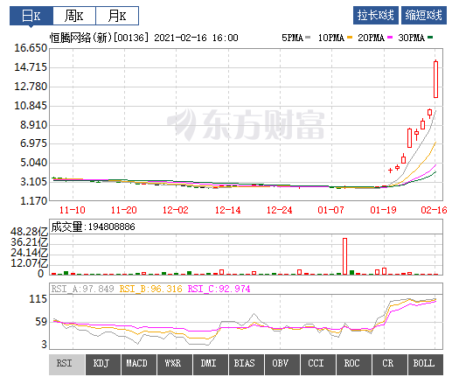The height and width of the screenshot is (384, 452).
Task: Click the 115 RSI axis label
Action: (38, 299)
